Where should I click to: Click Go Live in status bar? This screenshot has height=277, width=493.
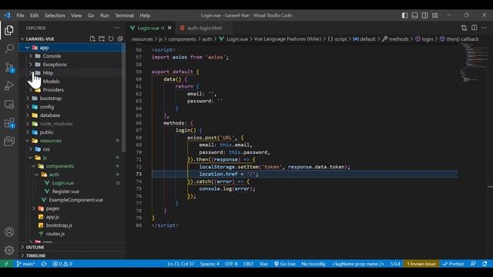(284, 263)
